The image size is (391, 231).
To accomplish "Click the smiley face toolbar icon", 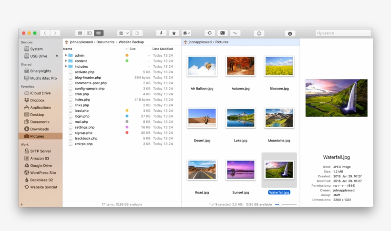I will coord(258,33).
